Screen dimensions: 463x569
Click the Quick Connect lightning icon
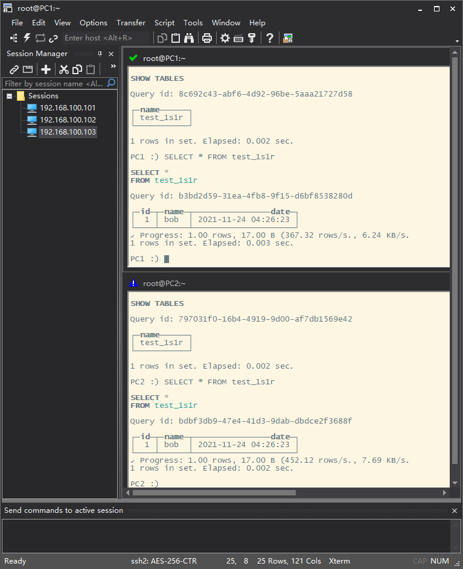pos(27,38)
